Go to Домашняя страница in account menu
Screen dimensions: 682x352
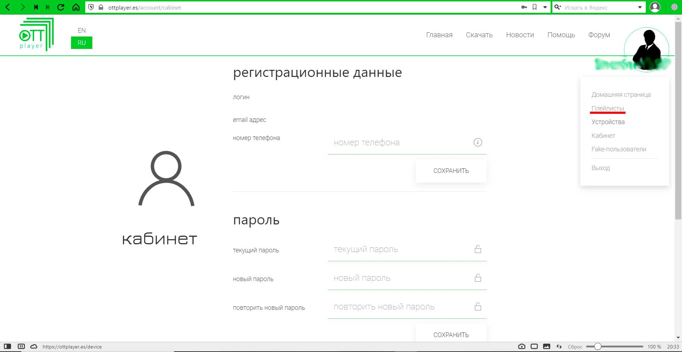[621, 95]
